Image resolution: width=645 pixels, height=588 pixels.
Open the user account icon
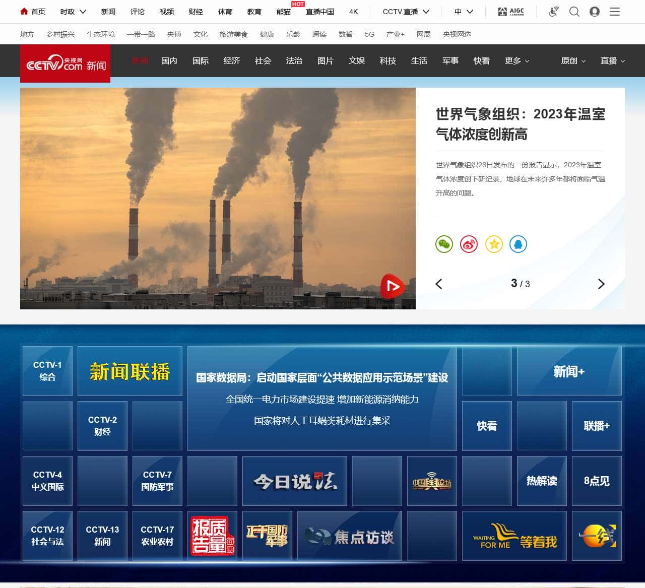(595, 12)
